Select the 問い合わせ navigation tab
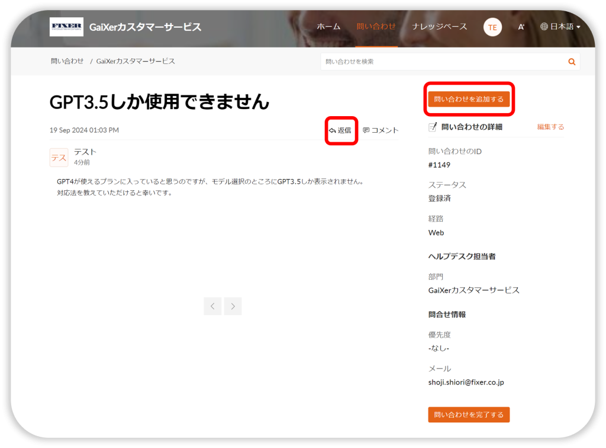Image resolution: width=606 pixels, height=448 pixels. (x=376, y=27)
